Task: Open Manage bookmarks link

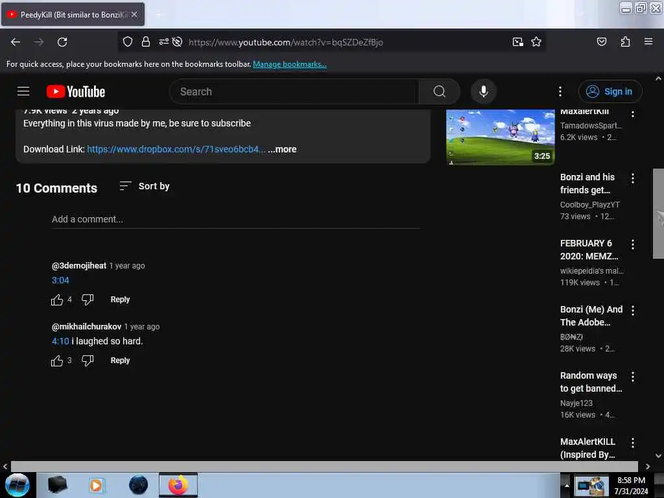Action: pos(290,64)
